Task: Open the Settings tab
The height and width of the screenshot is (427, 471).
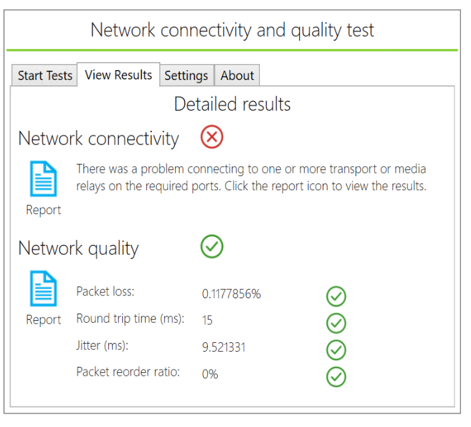Action: [186, 75]
